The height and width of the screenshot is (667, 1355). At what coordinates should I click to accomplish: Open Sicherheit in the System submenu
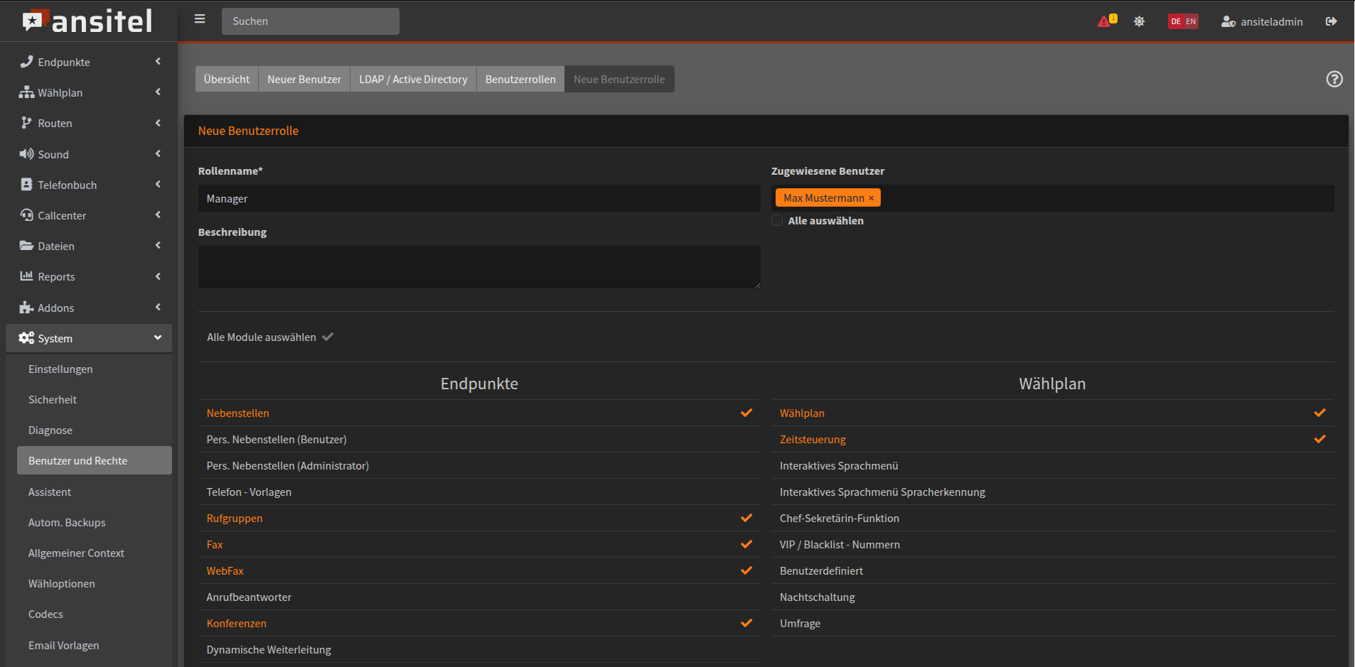coord(53,399)
